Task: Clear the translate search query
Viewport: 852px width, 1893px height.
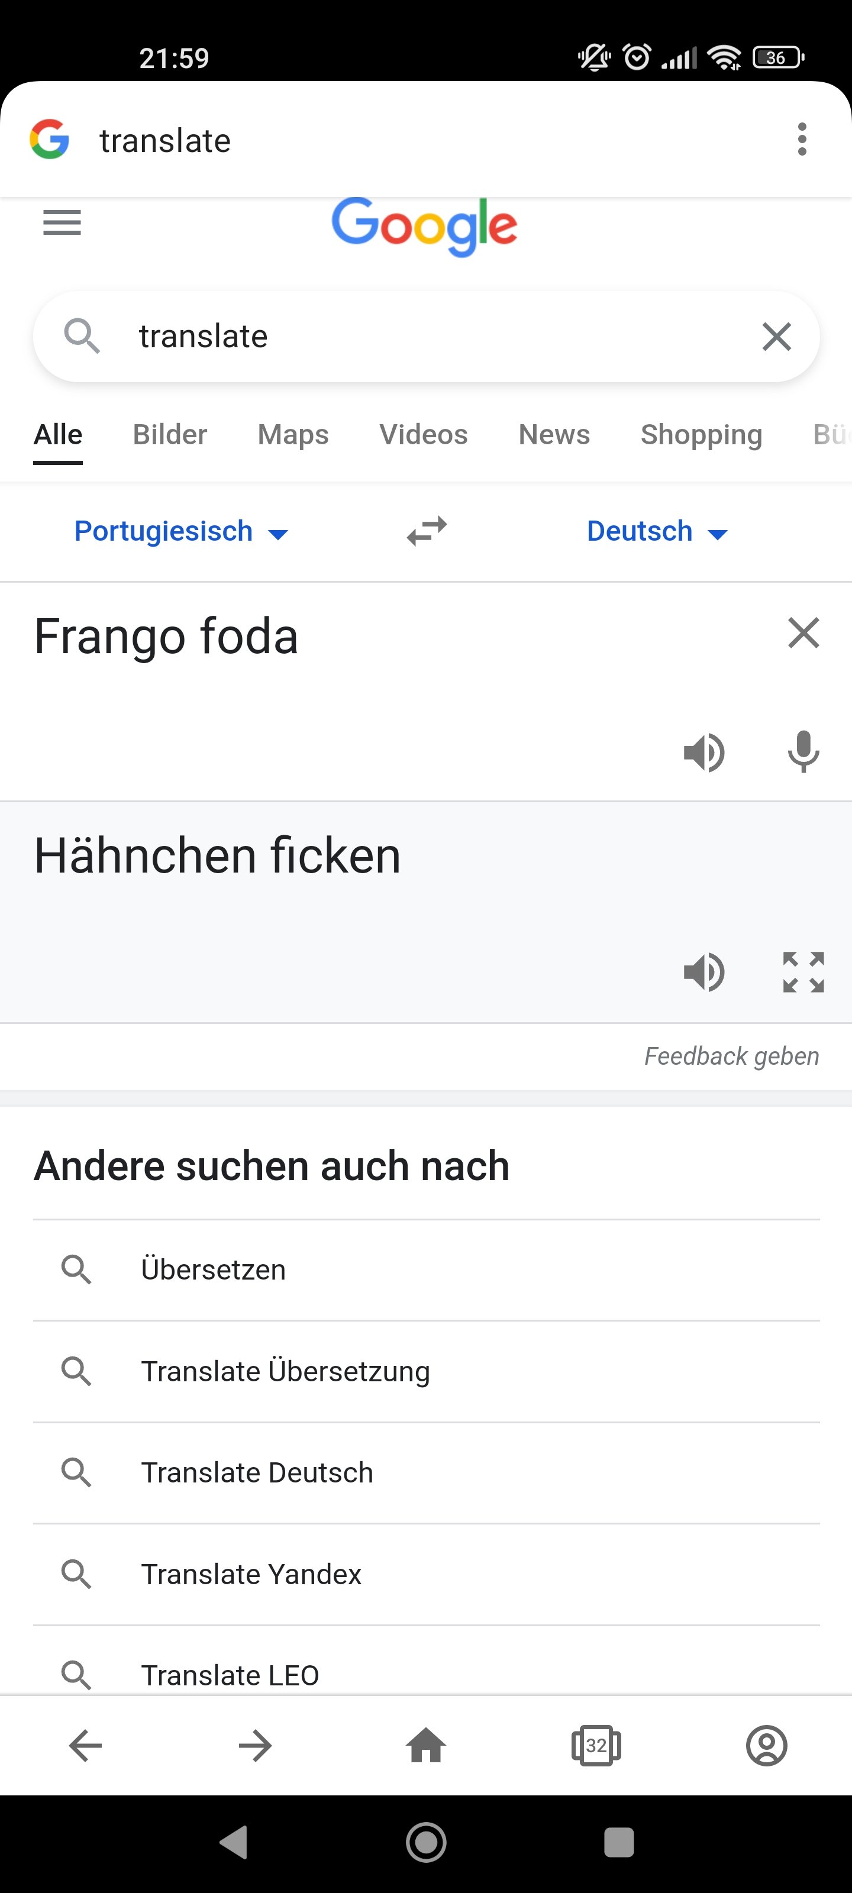Action: click(776, 337)
